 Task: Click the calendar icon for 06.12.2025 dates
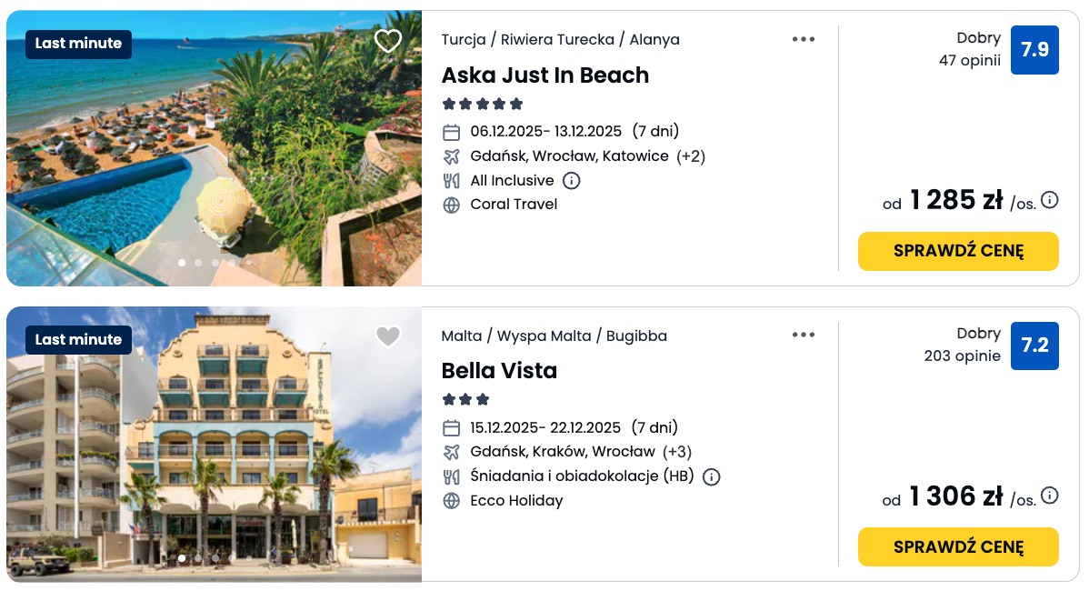452,132
